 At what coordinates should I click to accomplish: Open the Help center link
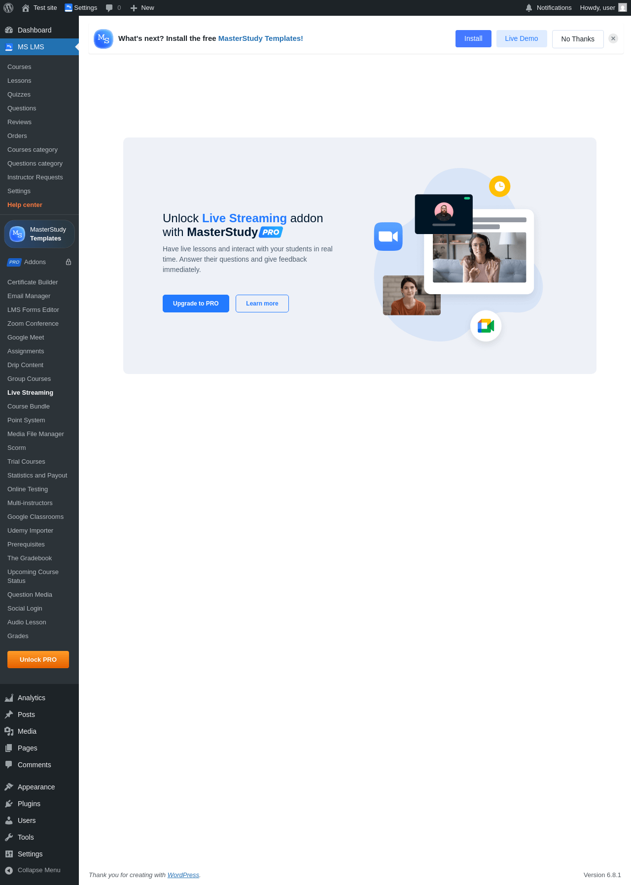pos(25,205)
